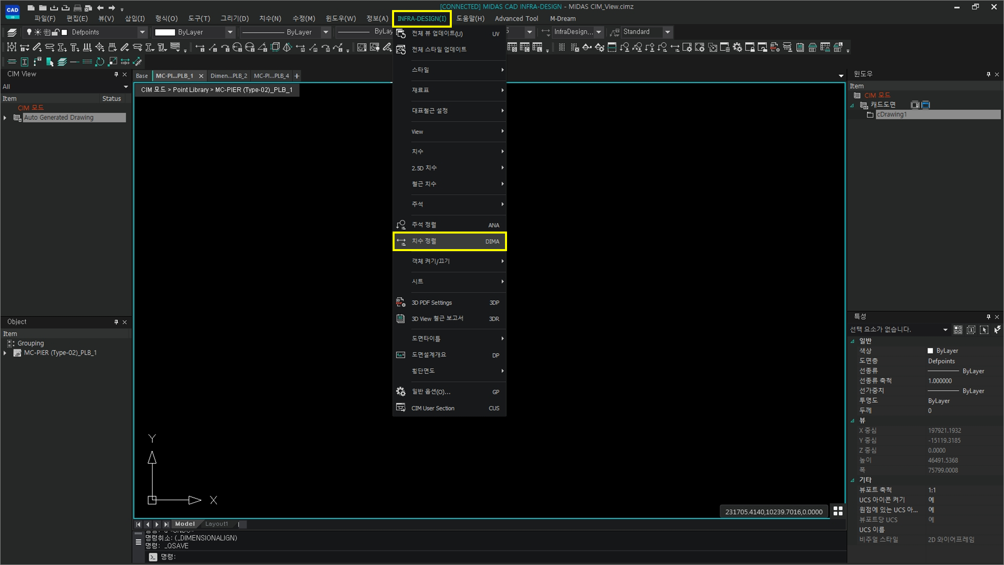Click the white ByLayer color swatch in toolbar
Viewport: 1004px width, 565px height.
pyautogui.click(x=165, y=32)
